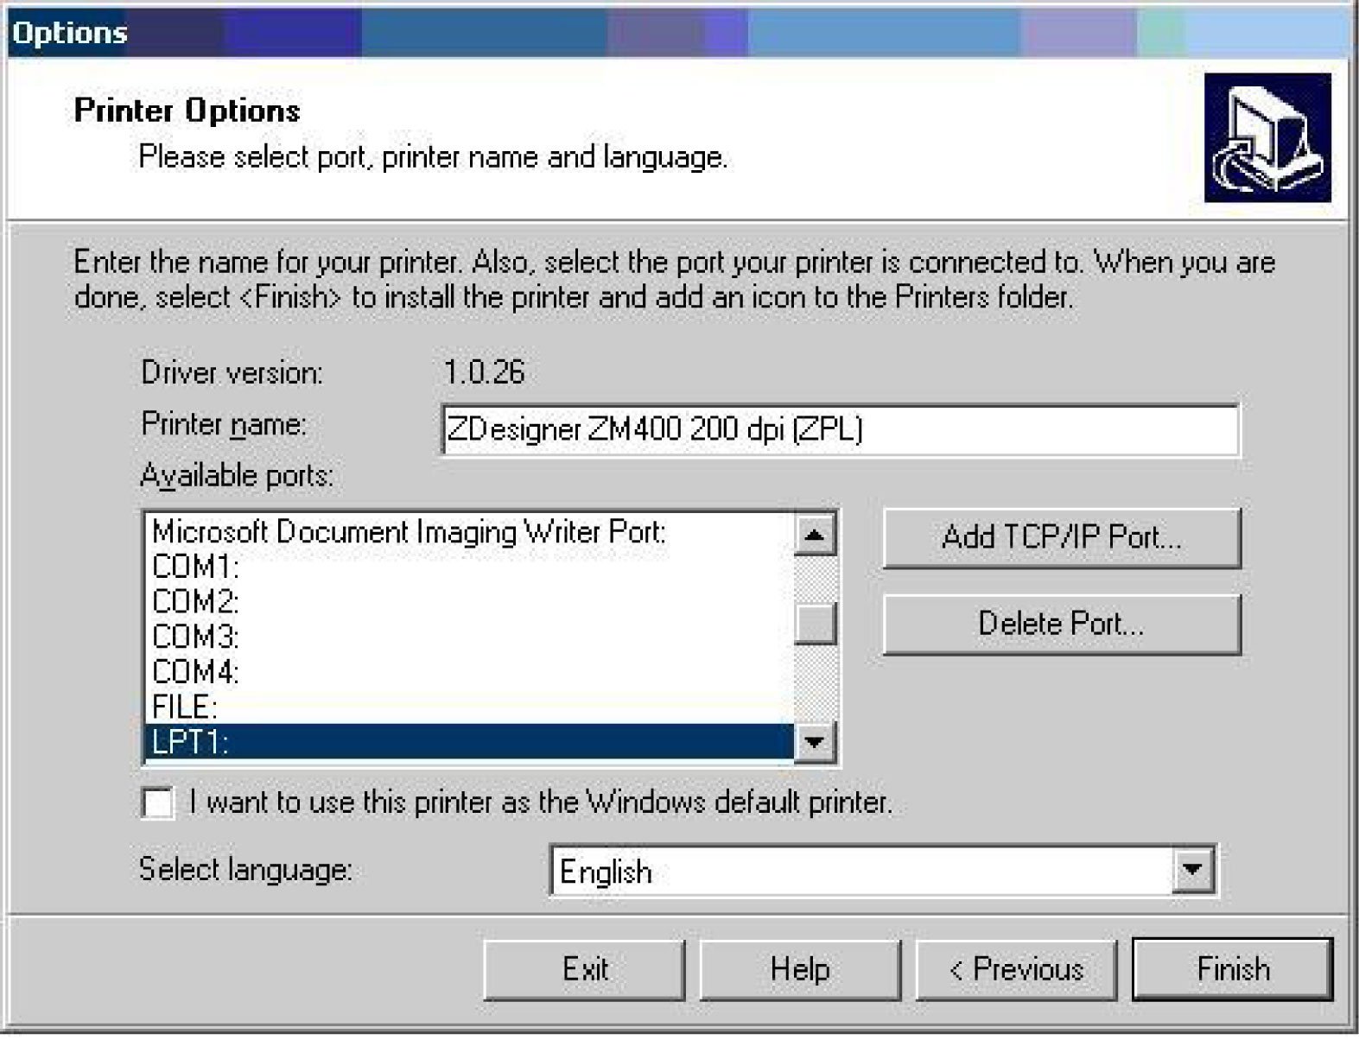Click the ports list scroll down arrow
The width and height of the screenshot is (1359, 1040).
pyautogui.click(x=815, y=741)
